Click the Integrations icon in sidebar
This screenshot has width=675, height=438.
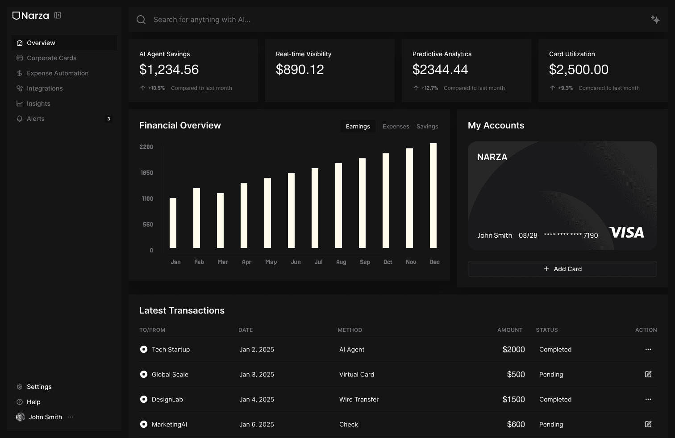[20, 88]
